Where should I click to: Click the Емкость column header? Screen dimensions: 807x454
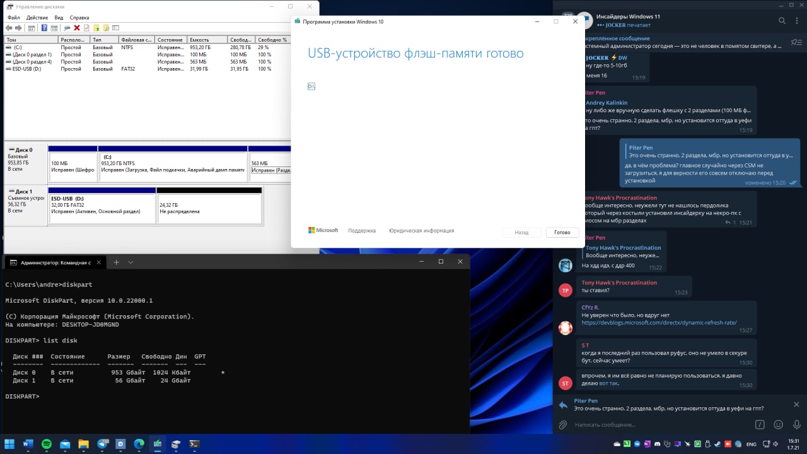[x=207, y=40]
